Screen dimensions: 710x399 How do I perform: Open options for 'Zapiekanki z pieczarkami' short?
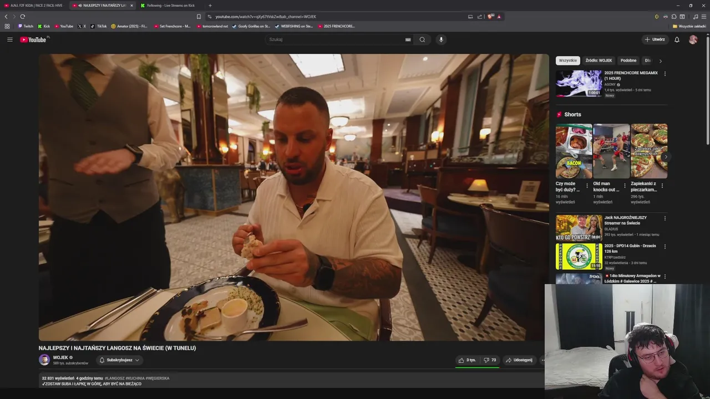[x=662, y=186]
